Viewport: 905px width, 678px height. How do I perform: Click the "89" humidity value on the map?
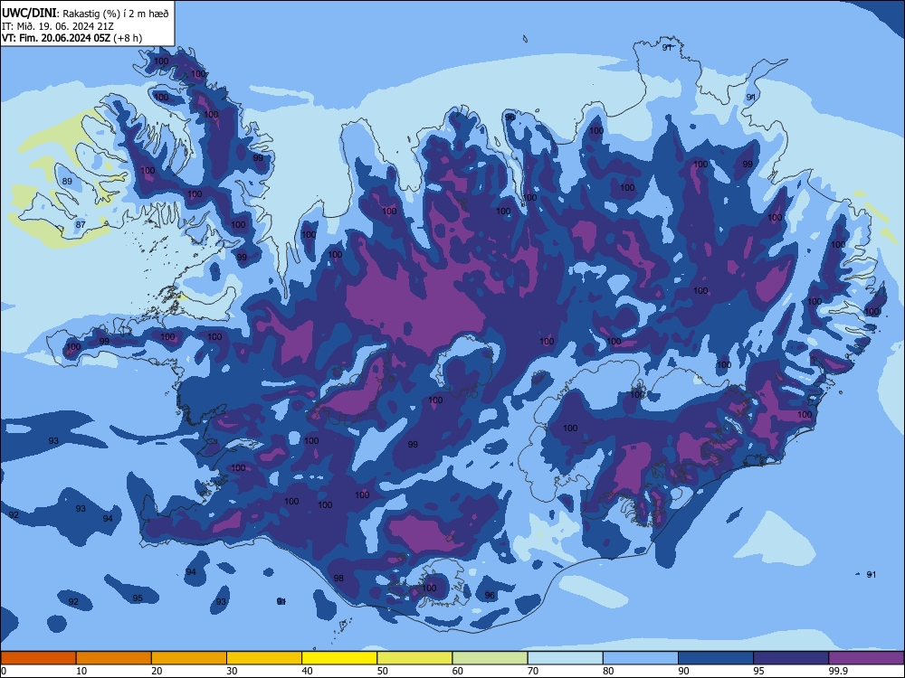(x=67, y=181)
